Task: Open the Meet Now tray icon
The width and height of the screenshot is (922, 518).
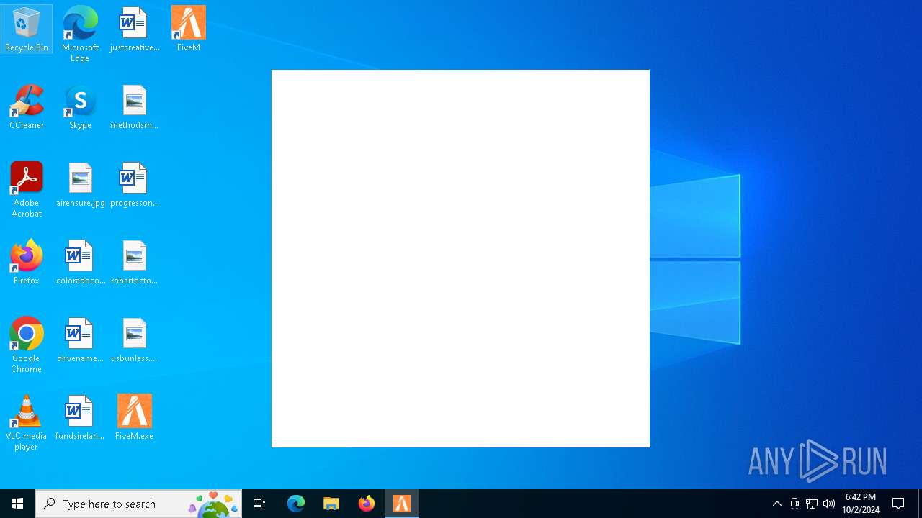Action: [795, 504]
